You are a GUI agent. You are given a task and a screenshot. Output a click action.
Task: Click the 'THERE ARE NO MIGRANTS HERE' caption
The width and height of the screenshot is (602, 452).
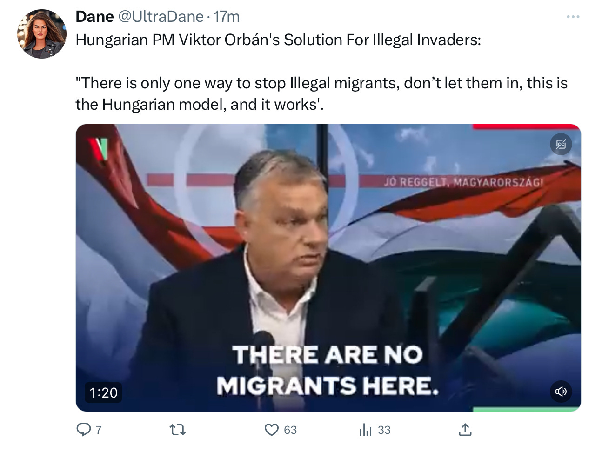point(328,371)
